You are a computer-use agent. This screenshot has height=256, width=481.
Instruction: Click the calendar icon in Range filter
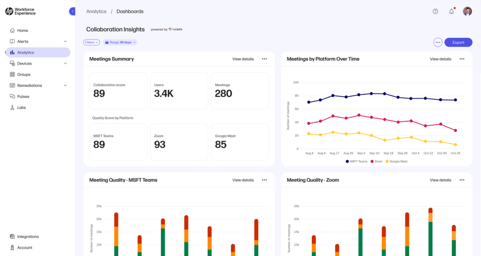coord(107,42)
